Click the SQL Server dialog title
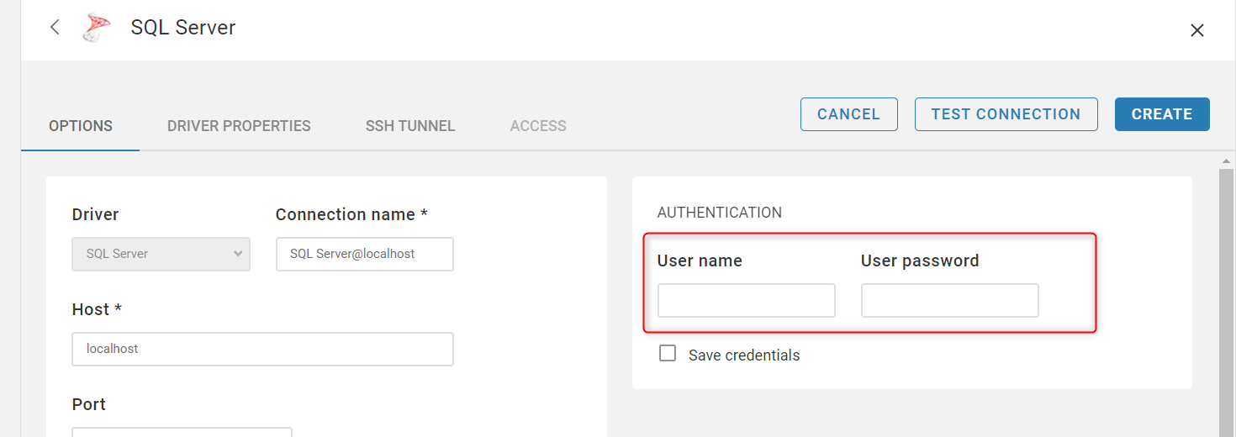This screenshot has width=1236, height=437. point(183,27)
